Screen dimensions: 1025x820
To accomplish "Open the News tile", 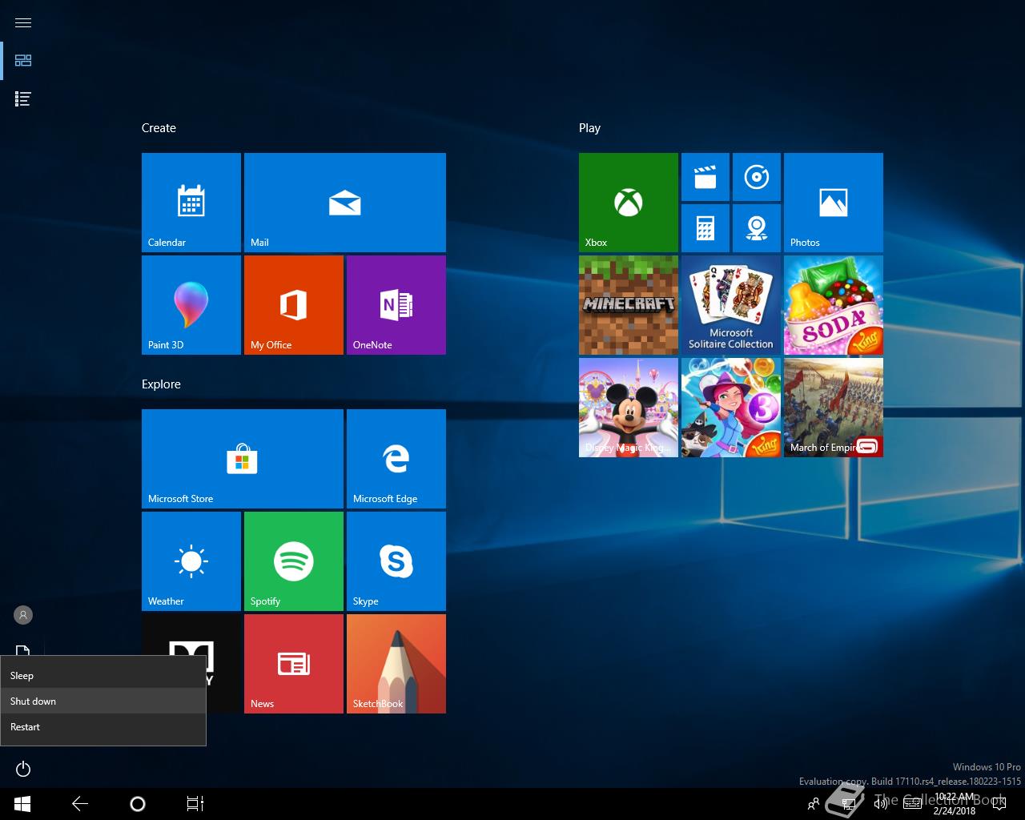I will 294,664.
